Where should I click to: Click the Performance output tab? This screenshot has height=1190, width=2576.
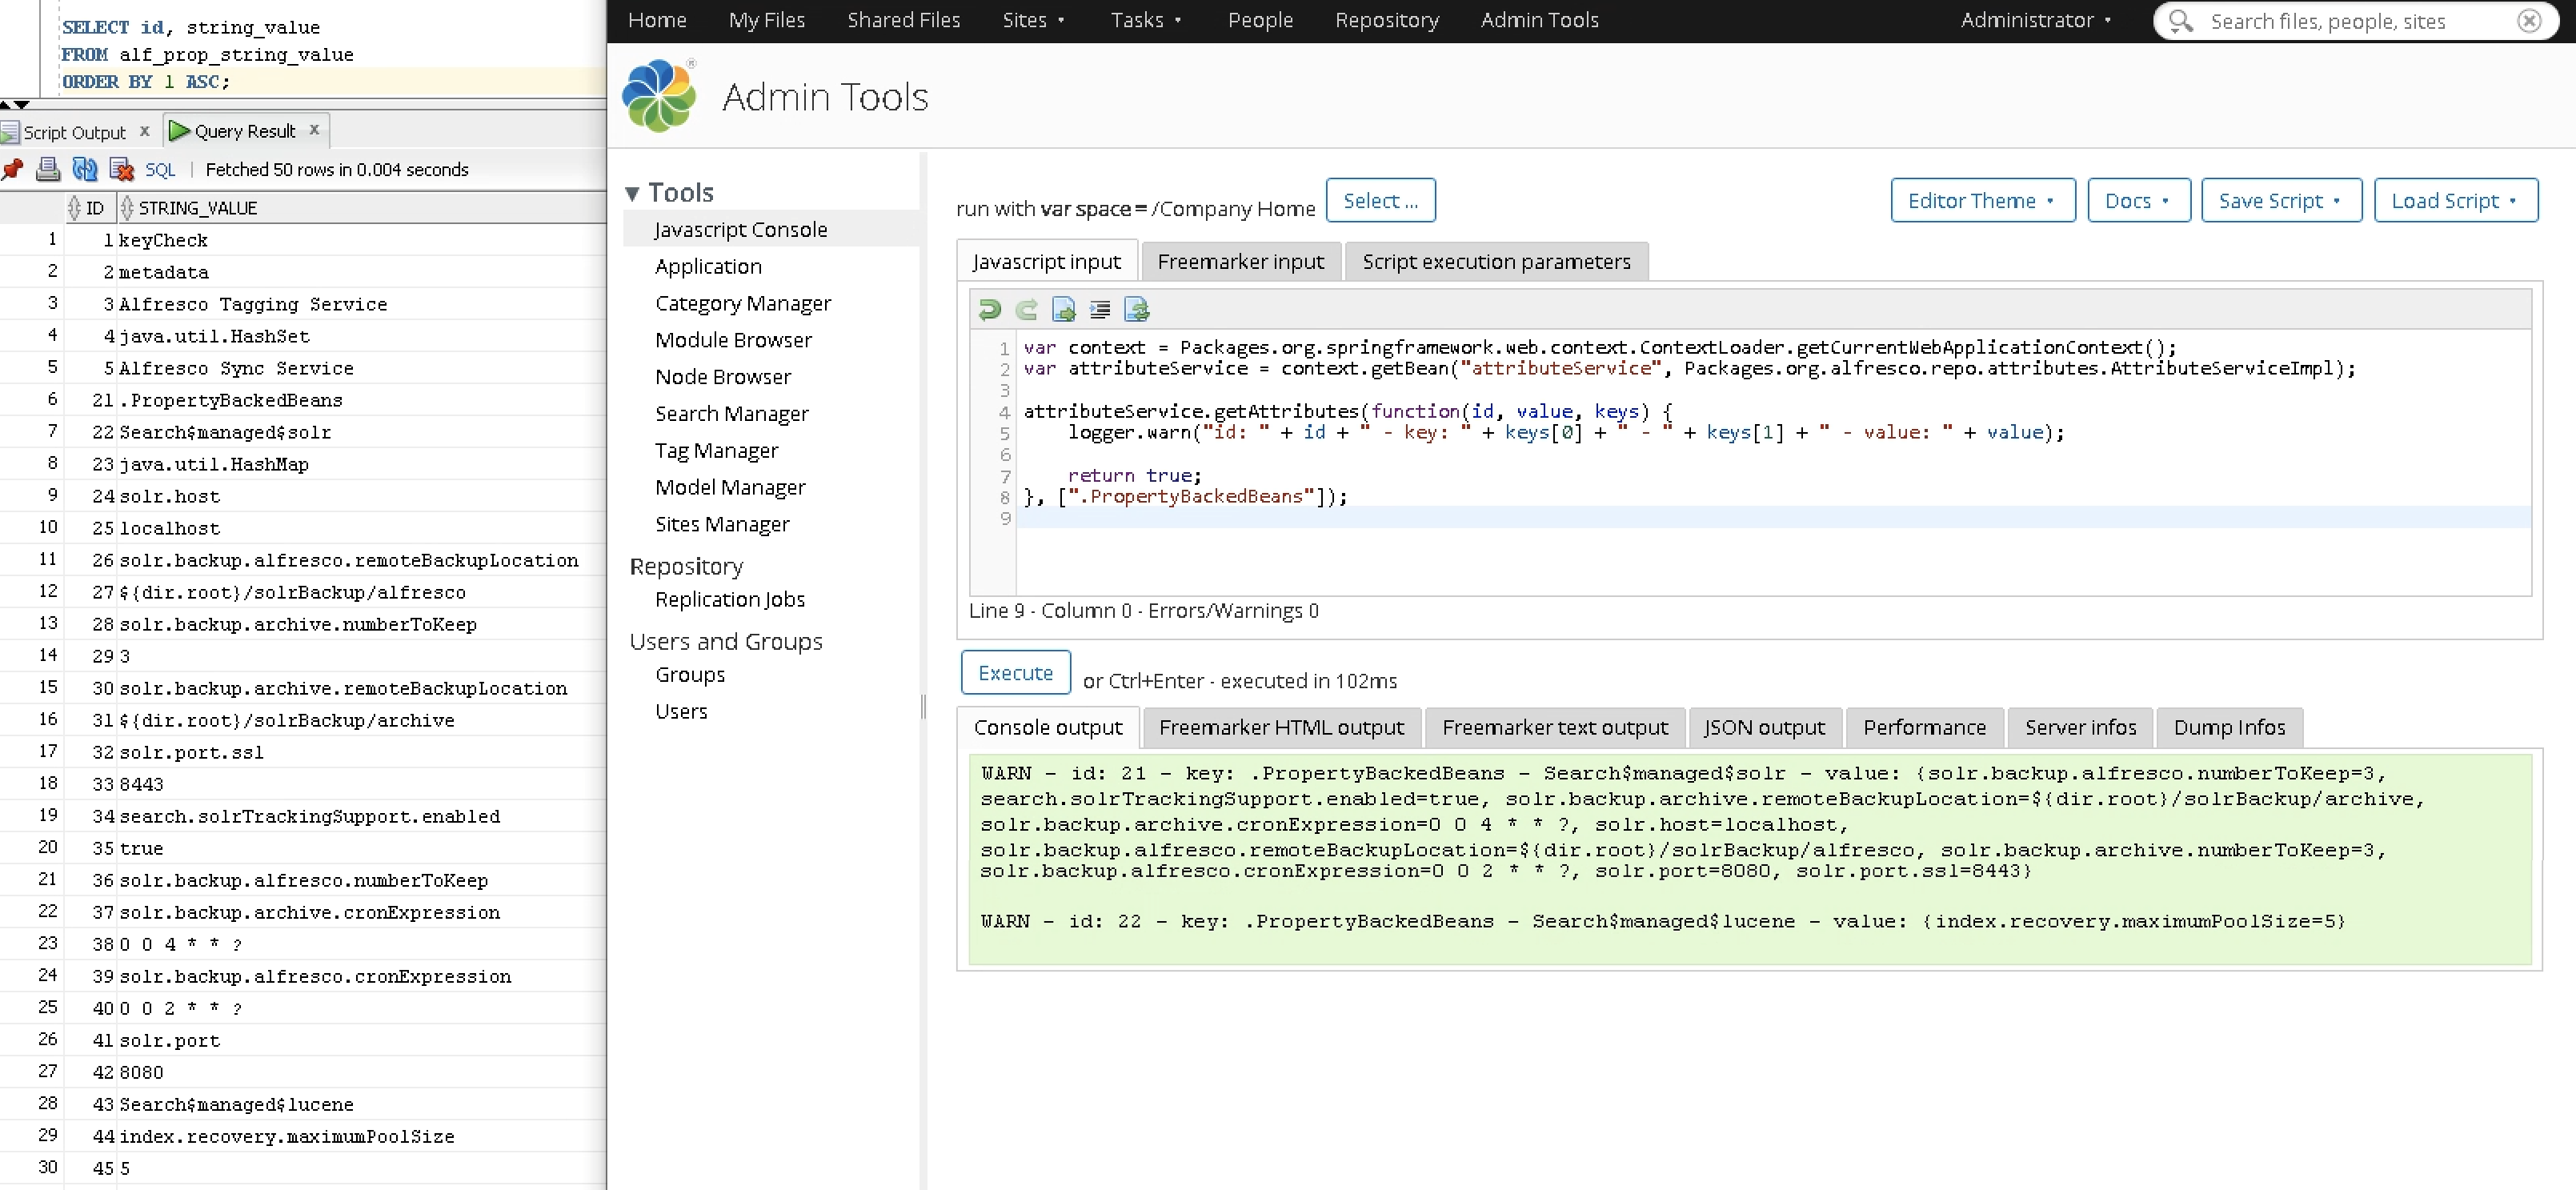pyautogui.click(x=1924, y=727)
